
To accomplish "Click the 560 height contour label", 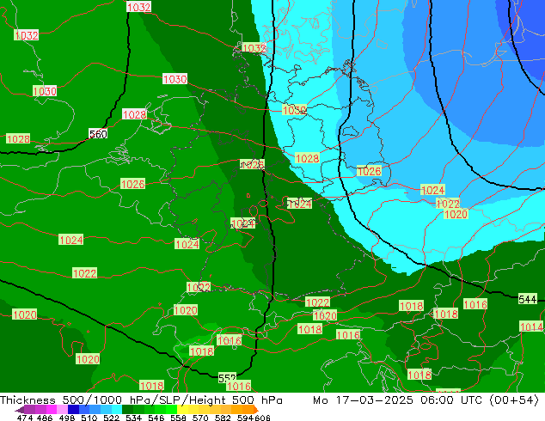I will click(98, 134).
